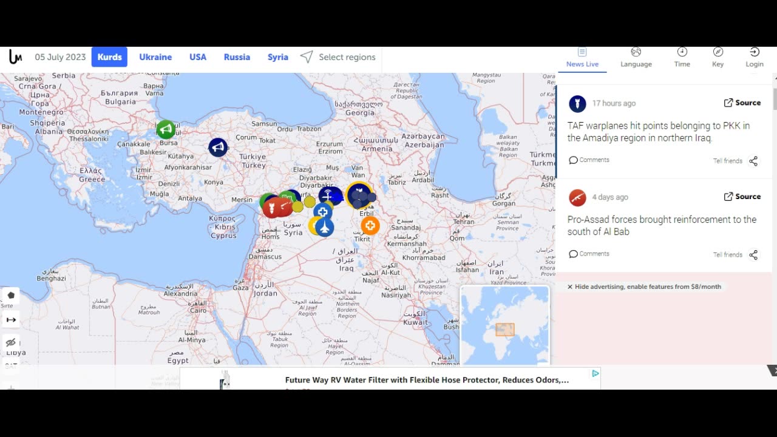Open Source of the Pro-Assad forces news item
This screenshot has height=437, width=777.
pos(742,197)
